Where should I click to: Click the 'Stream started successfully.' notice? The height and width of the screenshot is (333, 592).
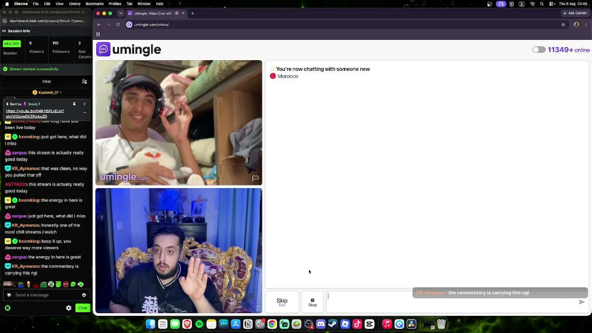tap(34, 69)
